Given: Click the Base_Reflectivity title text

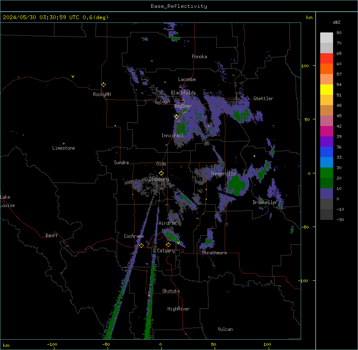Looking at the screenshot, I should click(179, 6).
